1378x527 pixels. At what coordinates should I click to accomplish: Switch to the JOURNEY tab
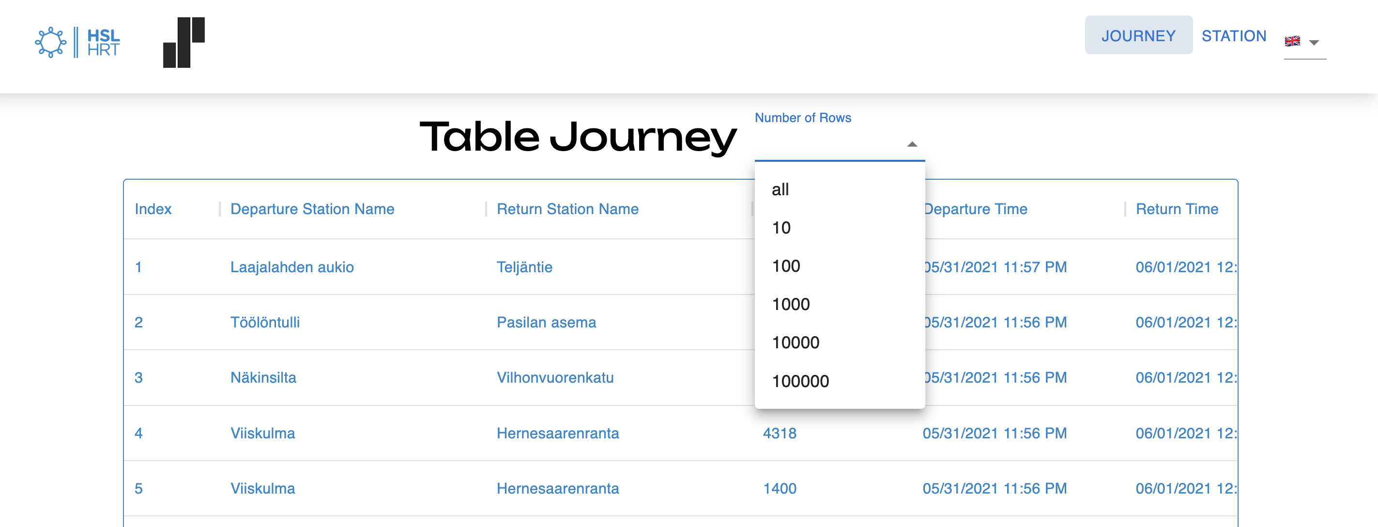[x=1138, y=35]
